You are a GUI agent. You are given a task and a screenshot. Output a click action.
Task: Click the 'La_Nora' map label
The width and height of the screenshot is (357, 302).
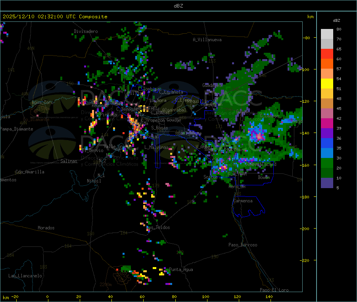158,100
